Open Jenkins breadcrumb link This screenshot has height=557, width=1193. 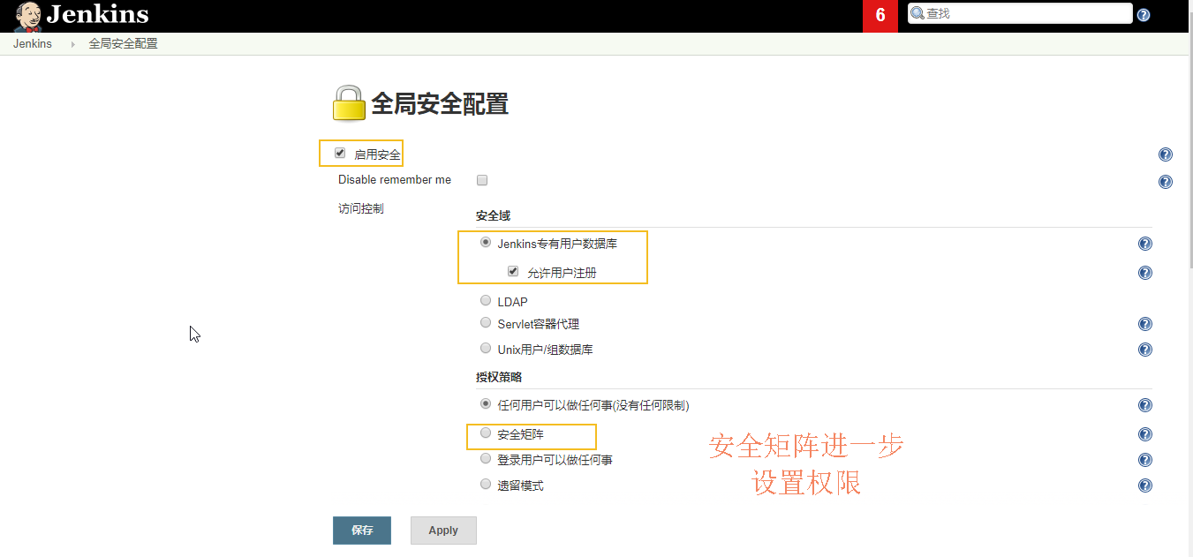(x=33, y=44)
